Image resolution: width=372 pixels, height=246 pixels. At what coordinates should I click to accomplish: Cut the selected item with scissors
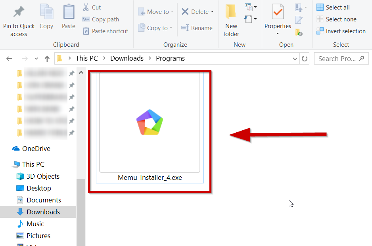(92, 8)
